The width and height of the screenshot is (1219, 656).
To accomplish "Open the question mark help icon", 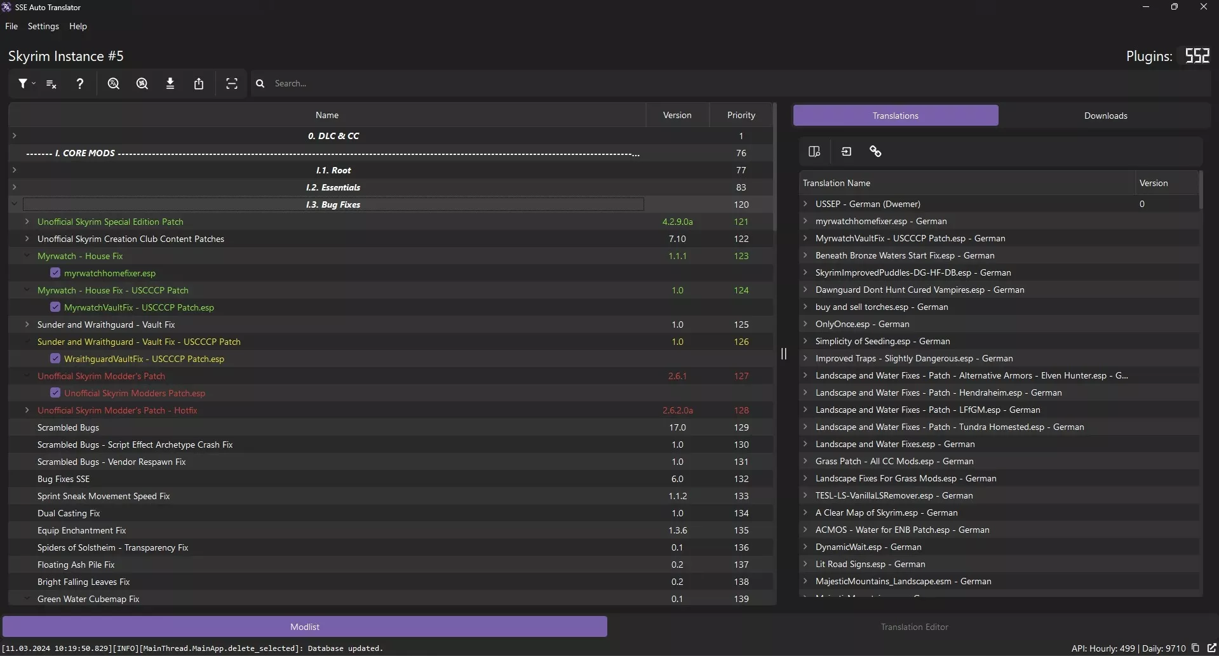I will (x=79, y=83).
